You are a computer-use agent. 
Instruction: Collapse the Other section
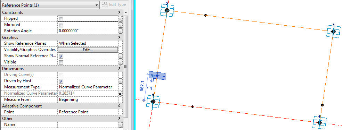click(119, 119)
